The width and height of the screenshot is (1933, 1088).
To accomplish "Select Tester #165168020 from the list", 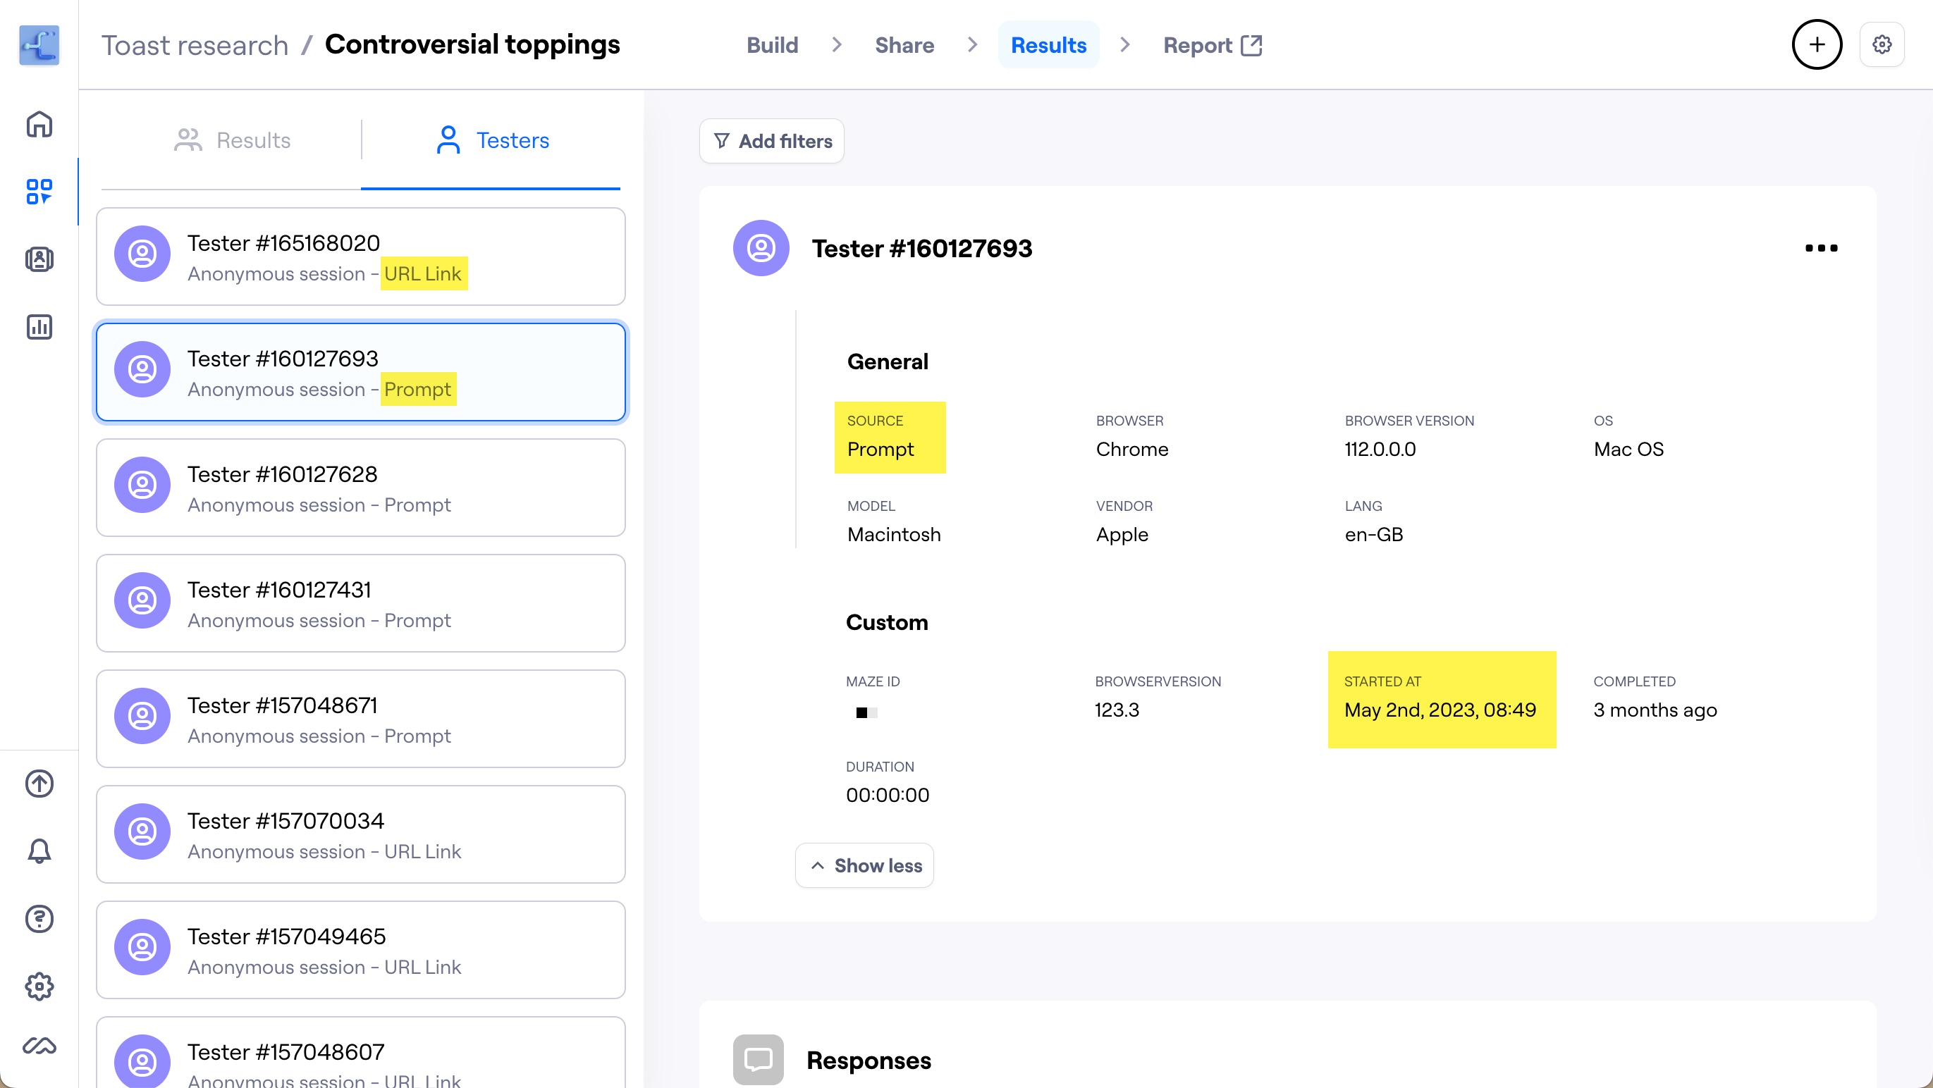I will pyautogui.click(x=360, y=256).
